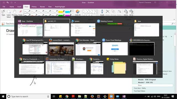
Task: Open the File menu
Action: [4, 7]
